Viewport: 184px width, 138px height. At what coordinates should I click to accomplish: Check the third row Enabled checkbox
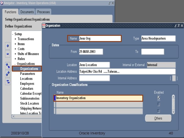click(158, 111)
